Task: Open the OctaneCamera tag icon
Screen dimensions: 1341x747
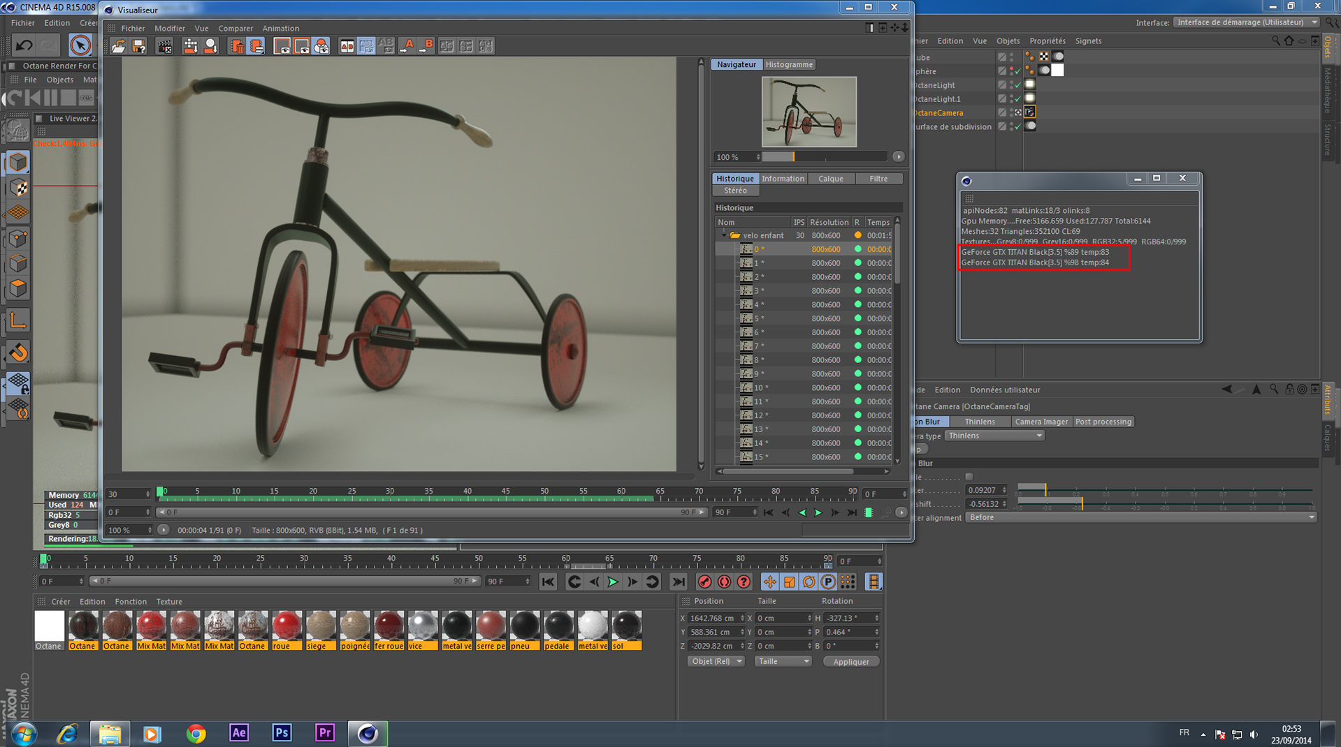Action: point(1030,112)
